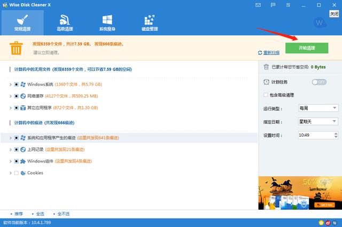The height and width of the screenshot is (227, 342).
Task: Click the trash icon next to 已累计帮您节省空间
Action: (x=266, y=67)
